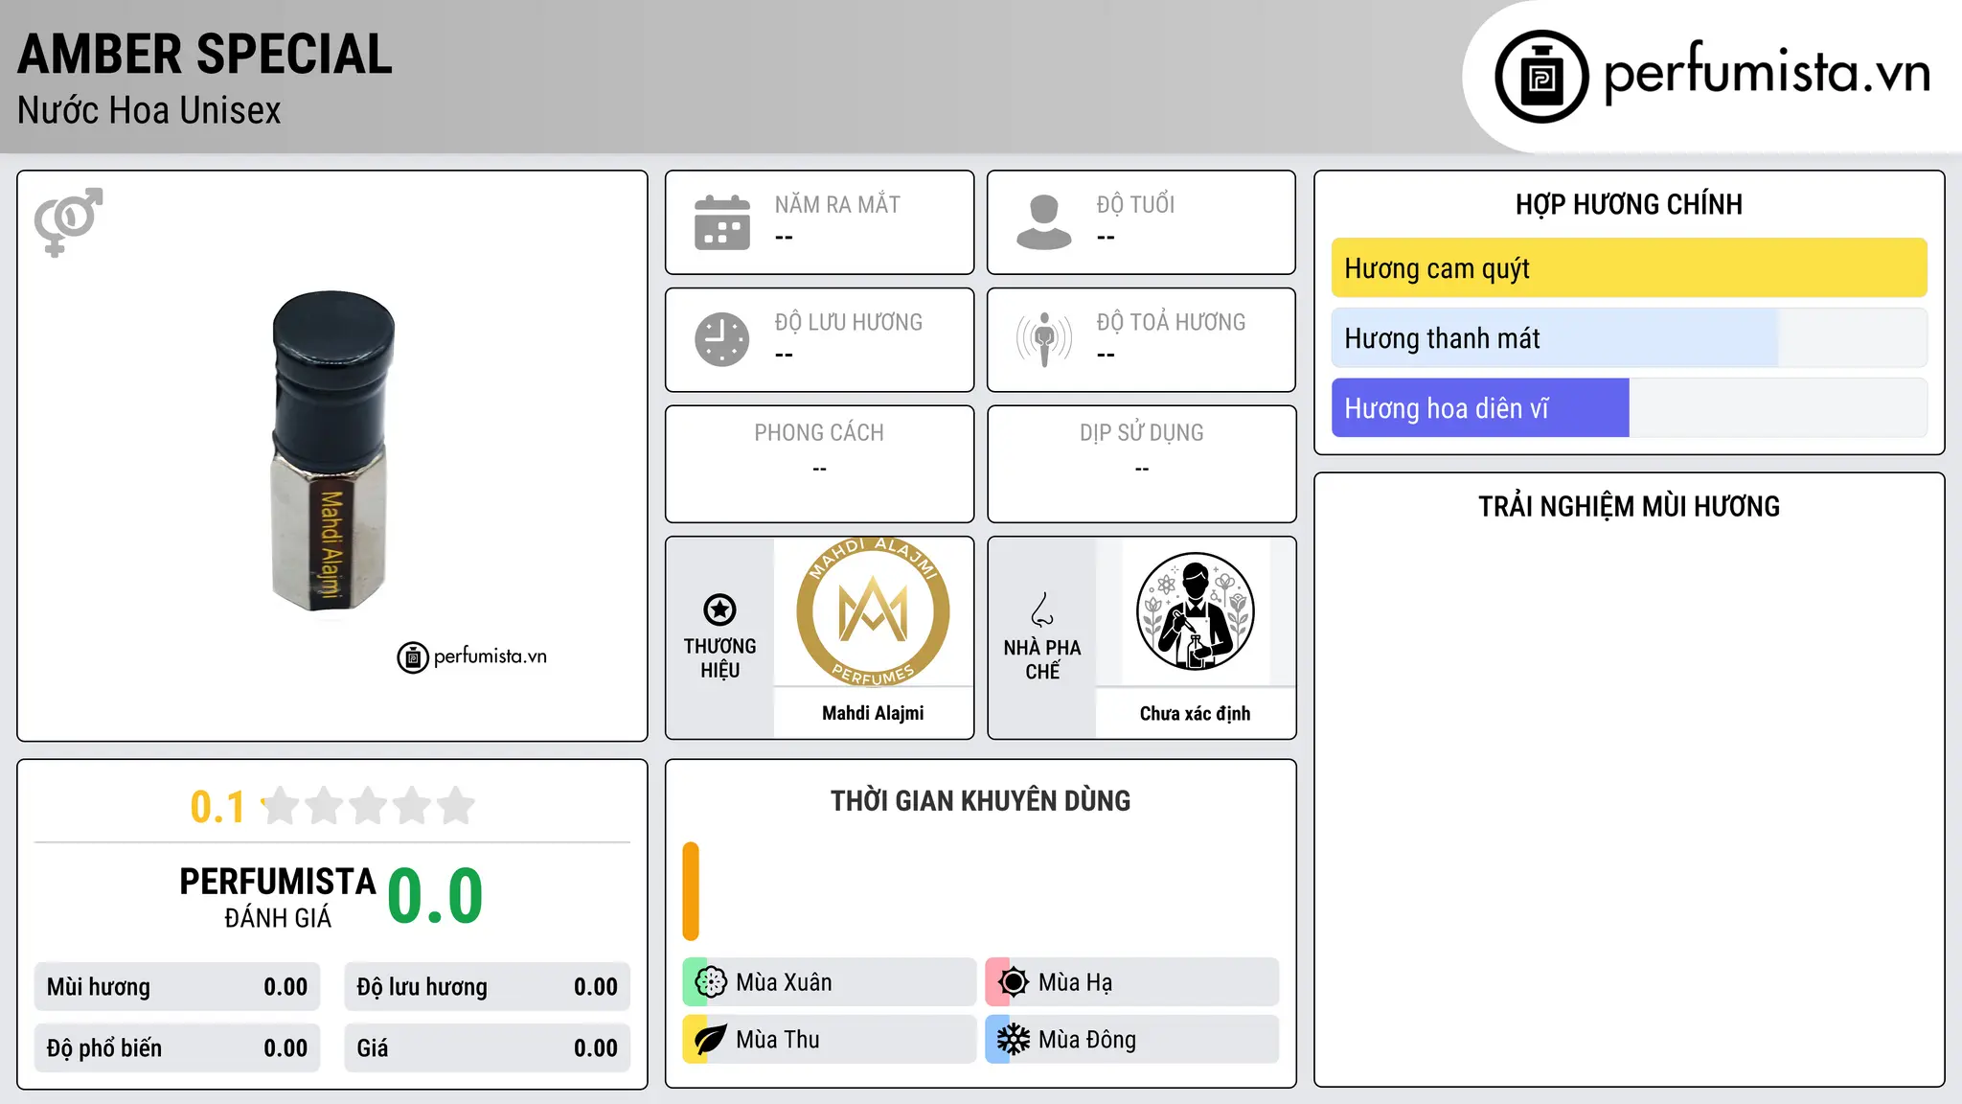Click the Độ phổ biến score row
This screenshot has width=1962, height=1104.
pos(177,1048)
